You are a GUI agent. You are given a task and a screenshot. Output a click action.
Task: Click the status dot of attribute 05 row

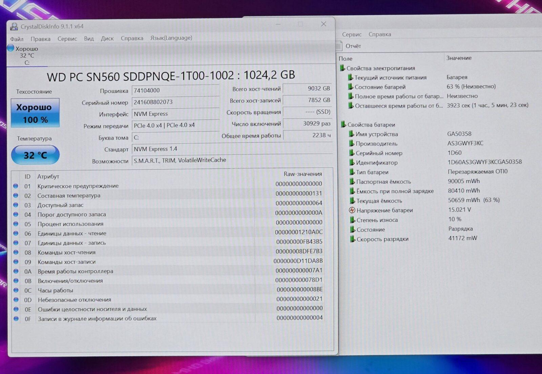click(x=16, y=224)
